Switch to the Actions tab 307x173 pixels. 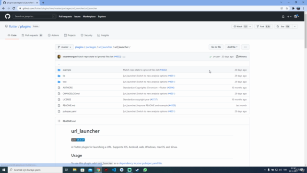click(x=53, y=35)
